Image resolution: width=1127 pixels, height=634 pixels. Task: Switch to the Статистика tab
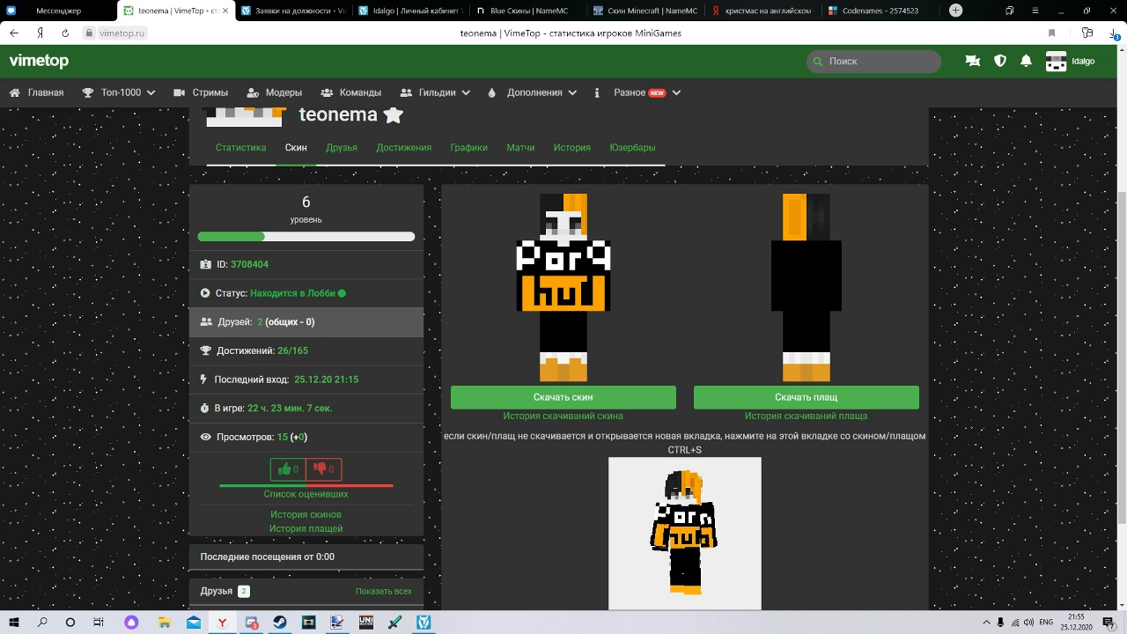point(240,148)
